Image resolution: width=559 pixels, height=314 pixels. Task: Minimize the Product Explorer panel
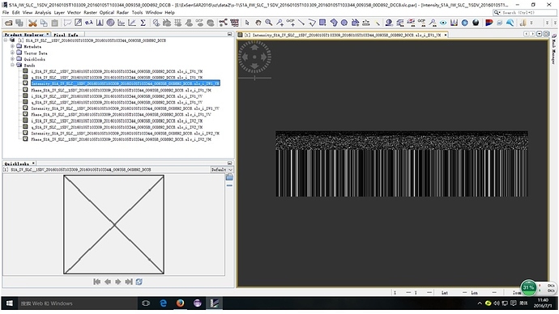coord(229,34)
